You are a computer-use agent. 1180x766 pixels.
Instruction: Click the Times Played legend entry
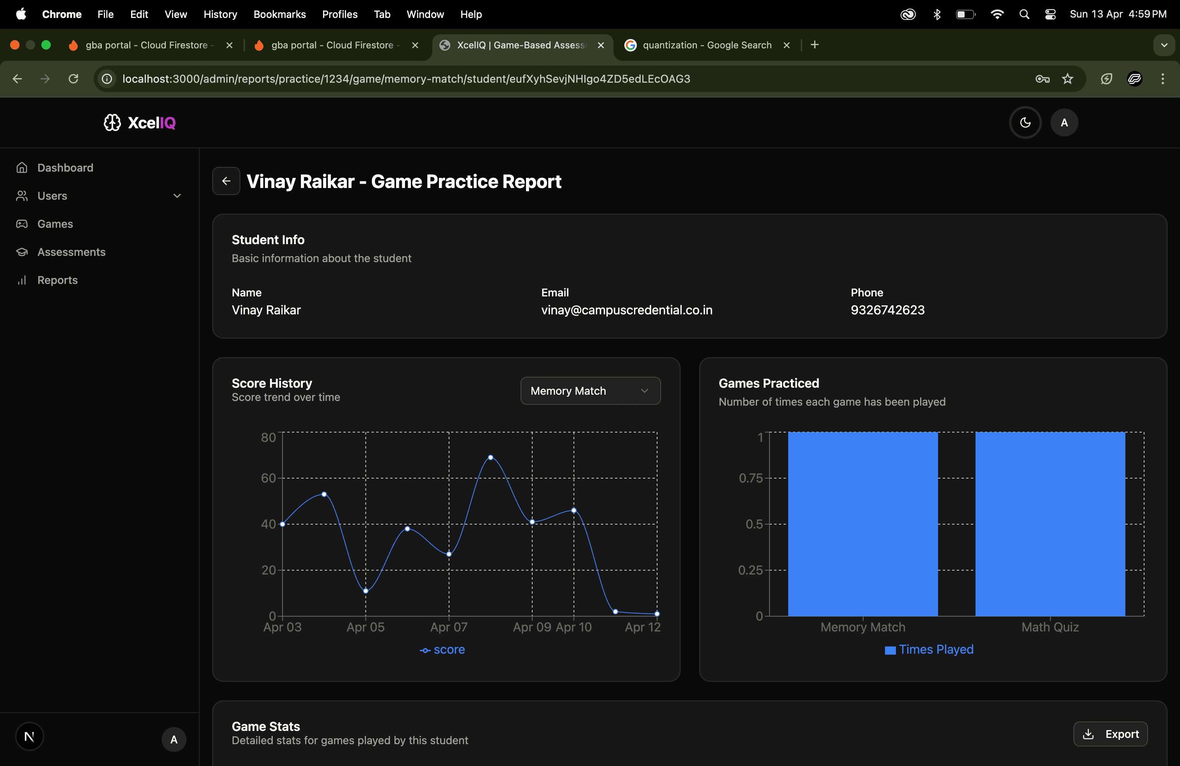(x=929, y=649)
